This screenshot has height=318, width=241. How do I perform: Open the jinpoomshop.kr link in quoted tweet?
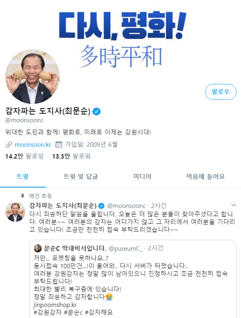55,305
